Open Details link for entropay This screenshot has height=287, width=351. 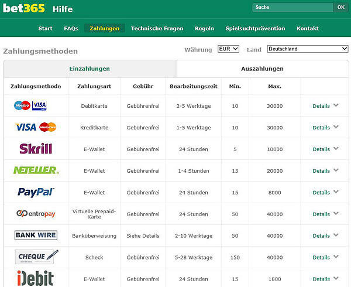pos(321,214)
